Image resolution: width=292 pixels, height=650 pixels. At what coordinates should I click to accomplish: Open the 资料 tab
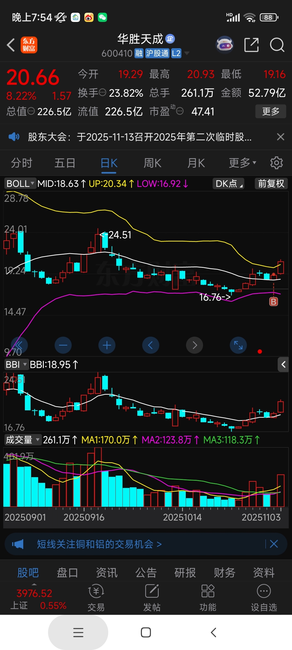click(x=264, y=573)
